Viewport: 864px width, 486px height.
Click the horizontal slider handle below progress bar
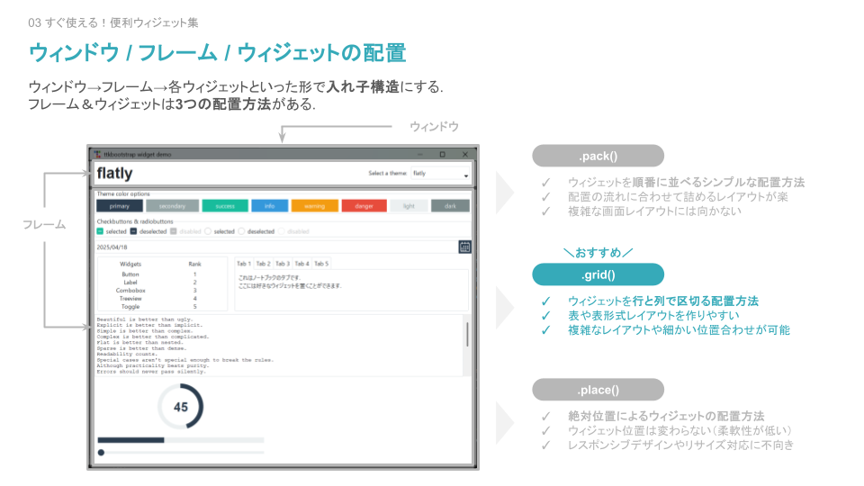pyautogui.click(x=102, y=453)
